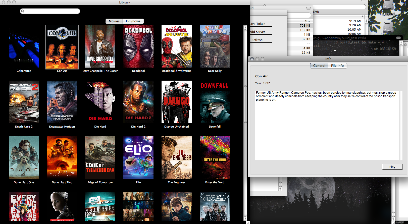
Task: Click the Con Air plot description text
Action: [x=326, y=96]
